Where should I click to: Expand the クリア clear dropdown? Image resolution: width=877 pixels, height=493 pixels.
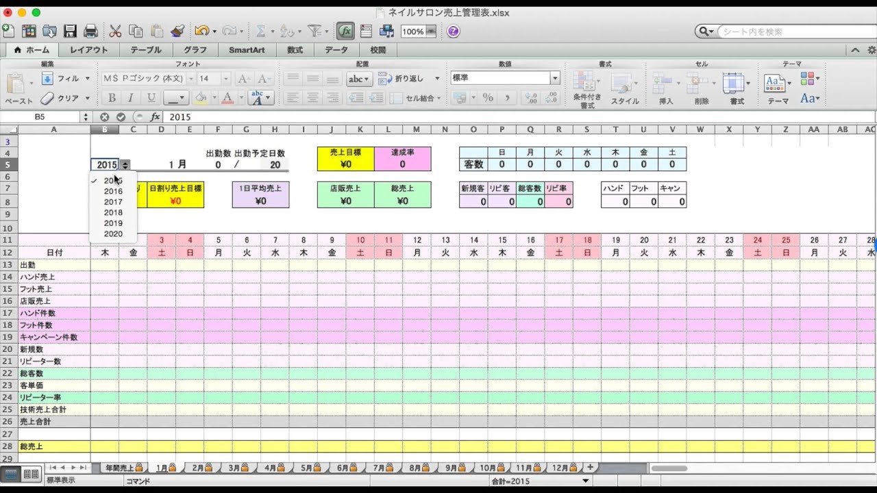click(87, 98)
